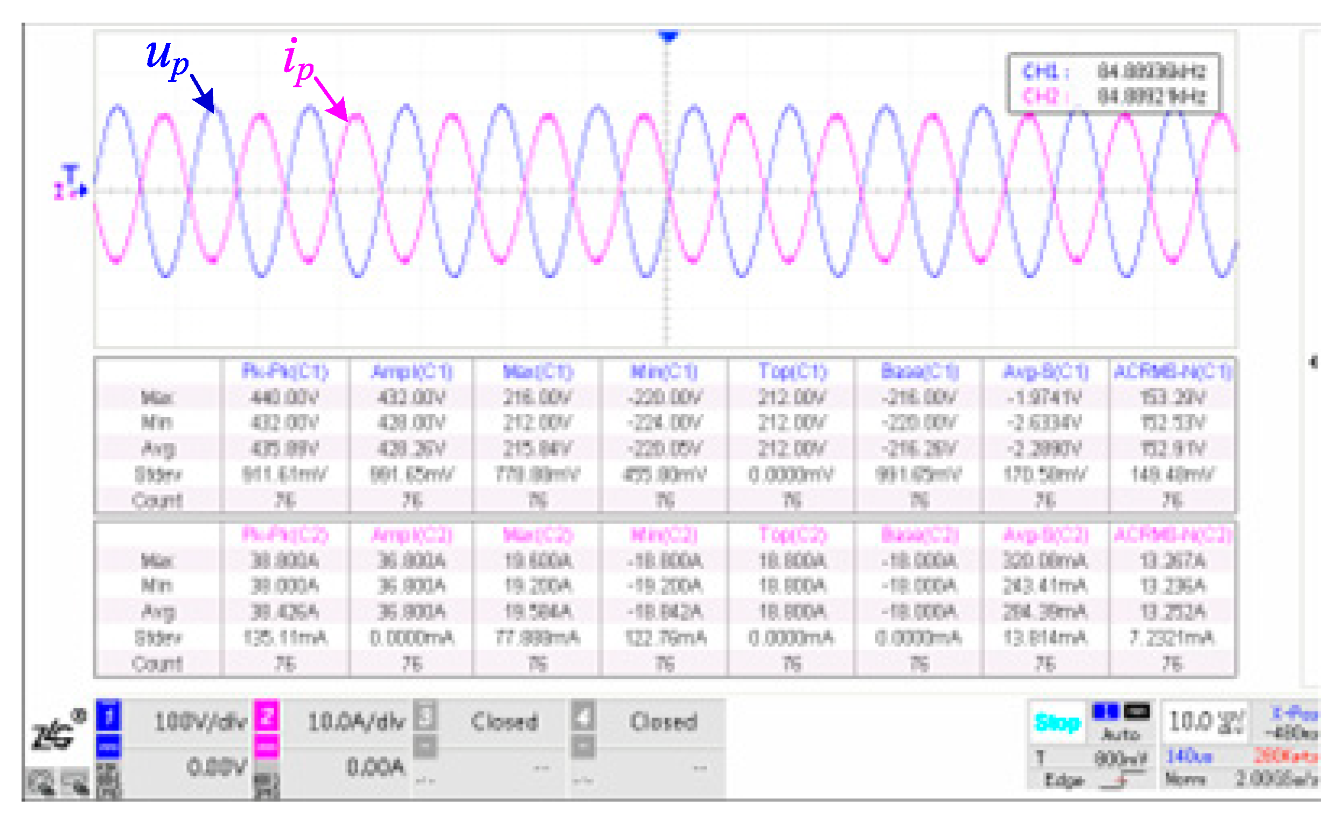Screen dimensions: 1338x821
Task: Open the 10.0A/div vertical scale setting
Action: 356,722
